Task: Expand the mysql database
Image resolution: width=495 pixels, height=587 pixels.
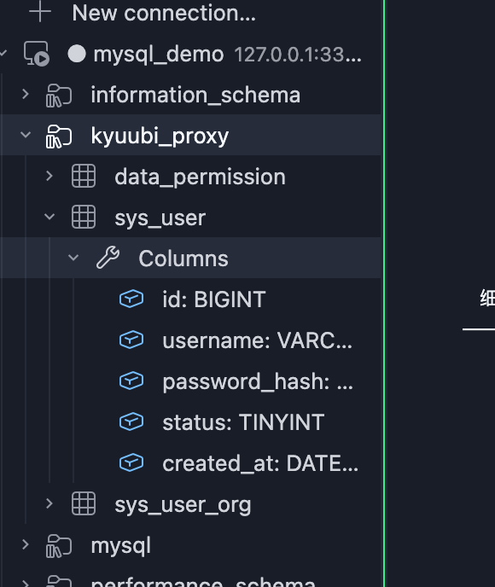Action: click(x=26, y=544)
